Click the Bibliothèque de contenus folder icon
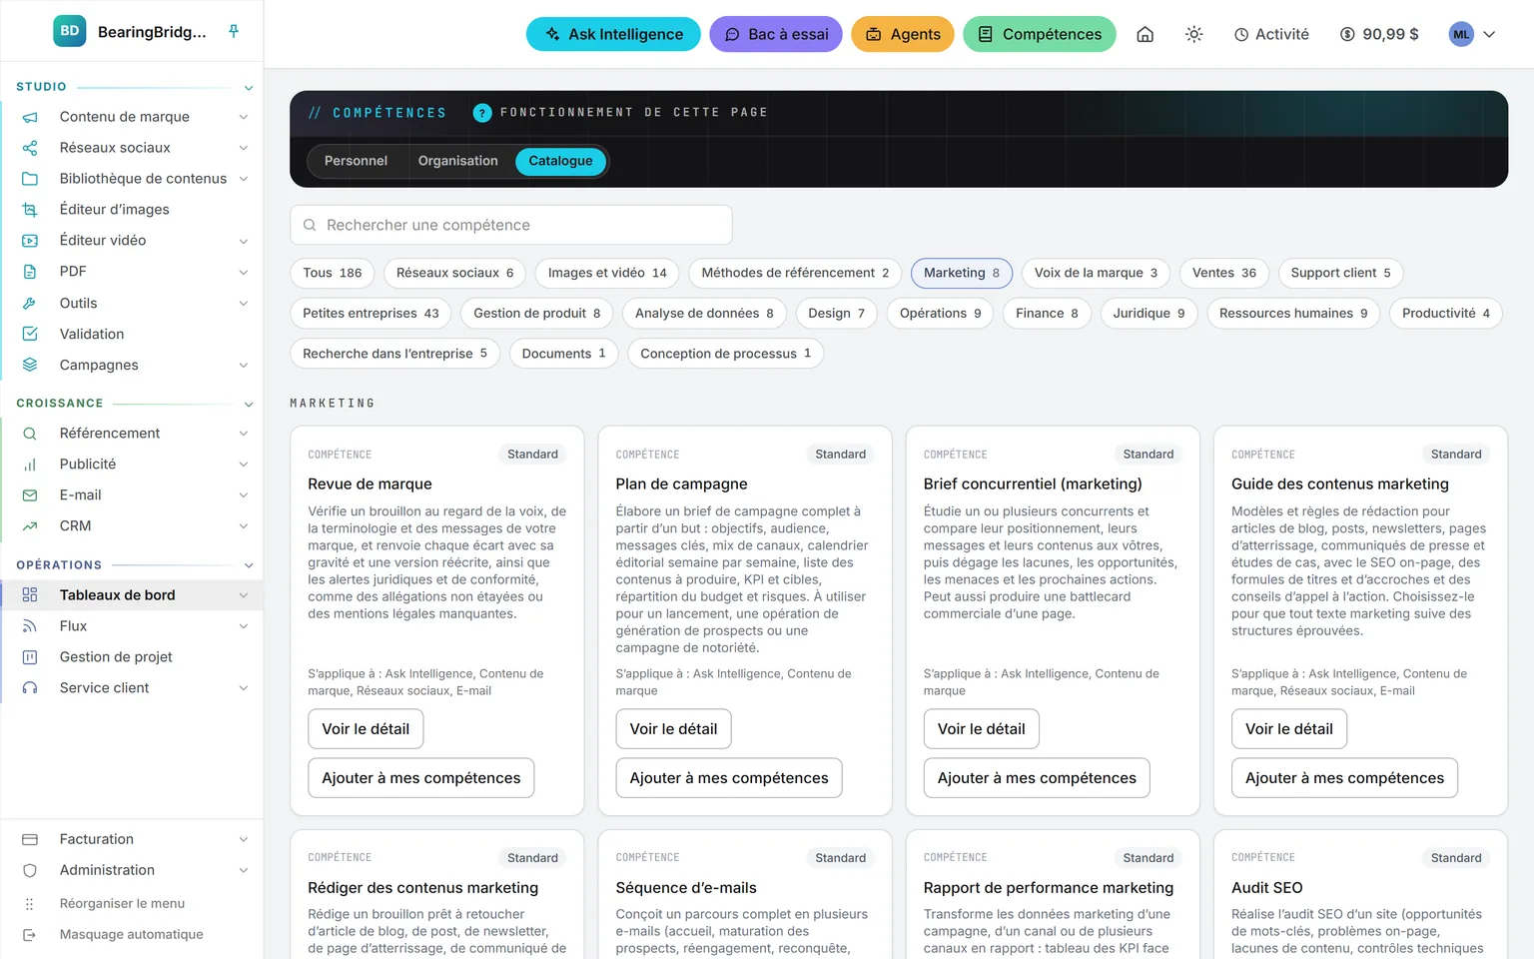This screenshot has width=1534, height=959. pyautogui.click(x=30, y=179)
